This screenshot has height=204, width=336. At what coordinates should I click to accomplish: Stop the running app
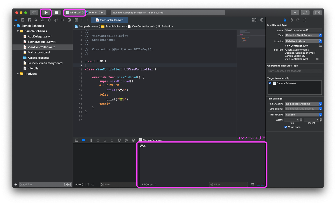[56, 13]
